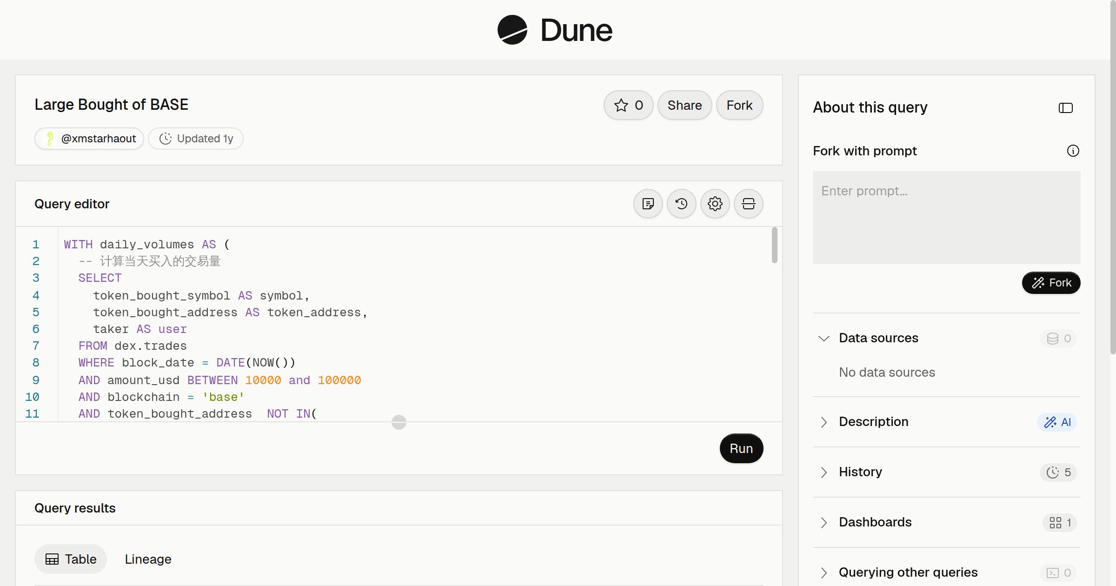Click the Updated 1y timestamp chip
Viewport: 1116px width, 586px height.
[x=196, y=139]
